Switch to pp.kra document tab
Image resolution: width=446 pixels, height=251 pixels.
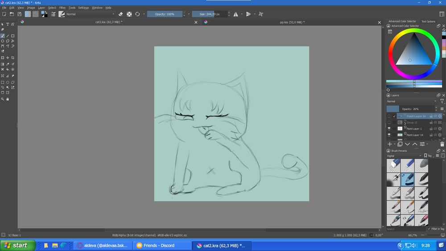click(292, 22)
